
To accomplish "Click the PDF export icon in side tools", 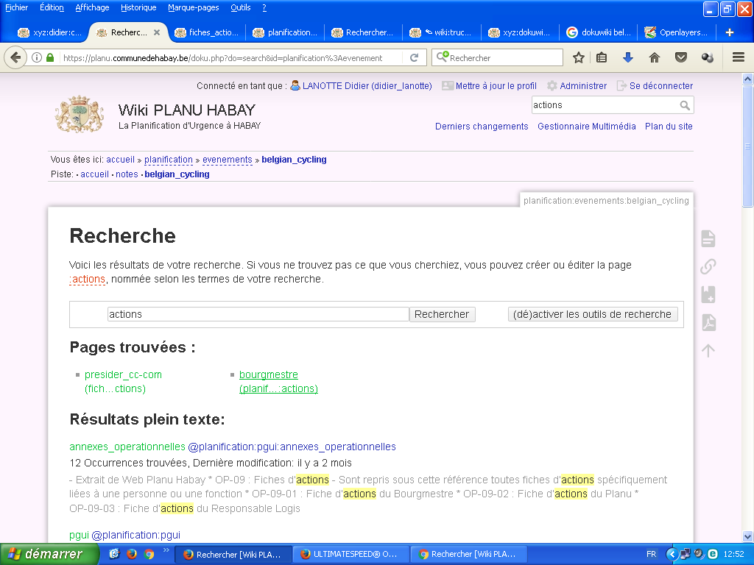I will coord(708,323).
